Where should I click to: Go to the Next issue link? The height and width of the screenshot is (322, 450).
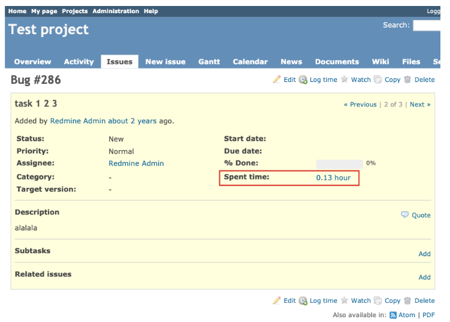(419, 105)
